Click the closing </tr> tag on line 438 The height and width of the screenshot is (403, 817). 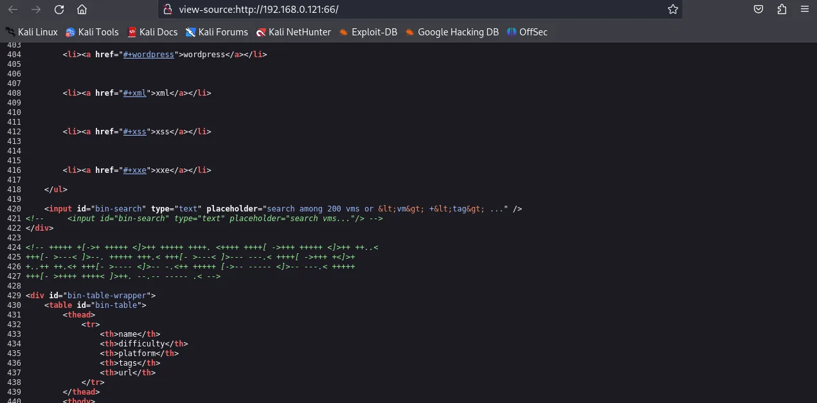93,382
